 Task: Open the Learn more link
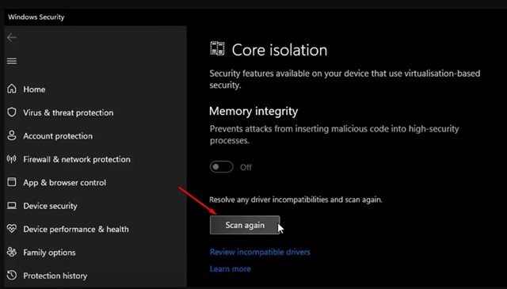click(x=231, y=269)
